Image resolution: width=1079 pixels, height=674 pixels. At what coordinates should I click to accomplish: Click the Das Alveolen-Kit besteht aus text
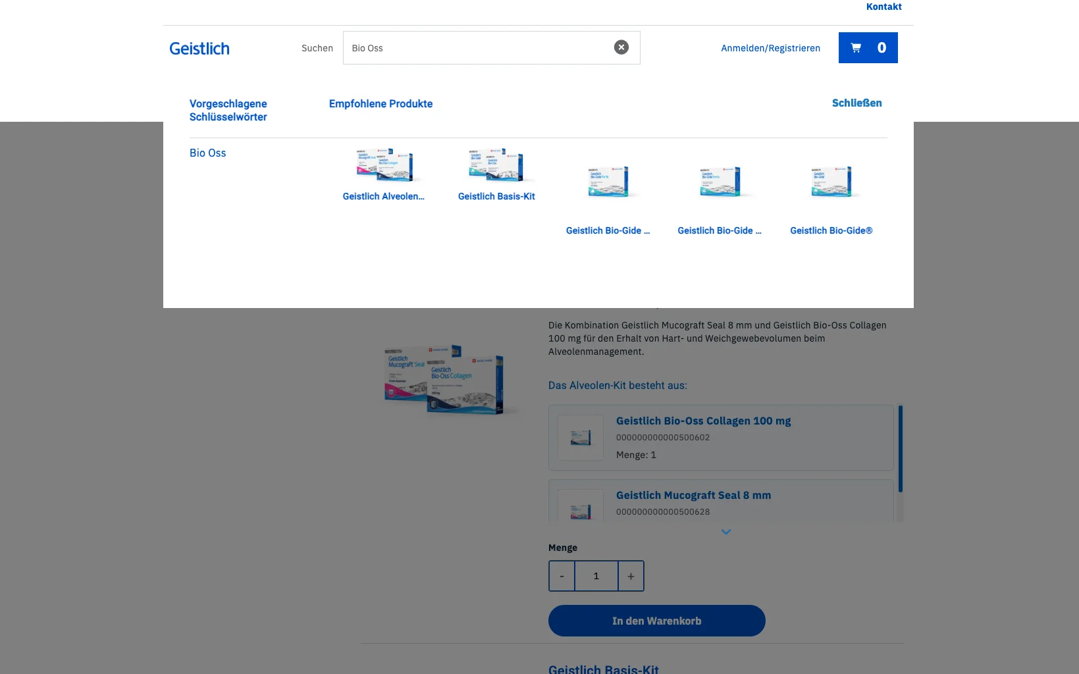pyautogui.click(x=618, y=385)
